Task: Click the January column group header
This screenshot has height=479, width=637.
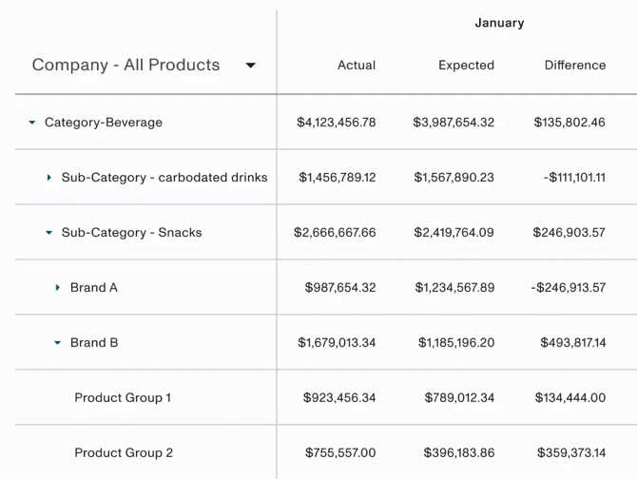Action: [499, 23]
